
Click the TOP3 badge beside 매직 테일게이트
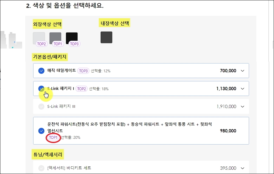pyautogui.click(x=83, y=71)
